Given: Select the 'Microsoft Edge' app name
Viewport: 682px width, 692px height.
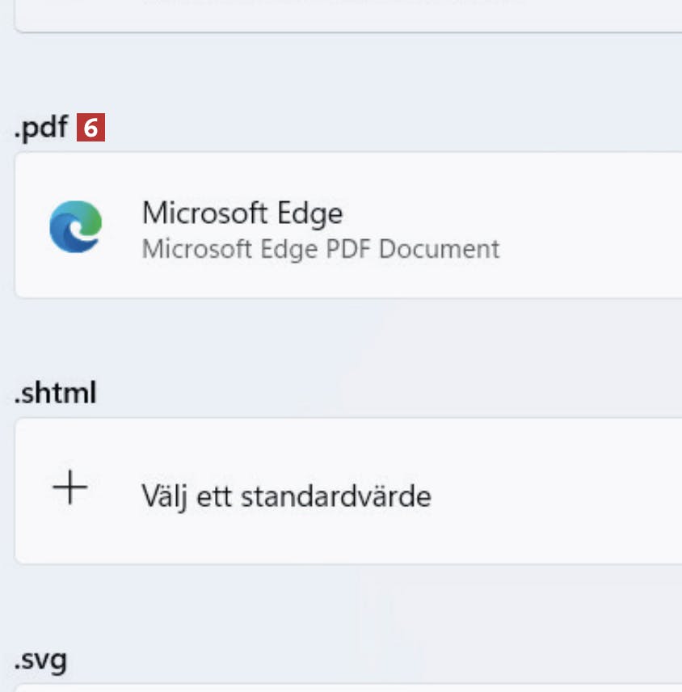Looking at the screenshot, I should tap(242, 213).
